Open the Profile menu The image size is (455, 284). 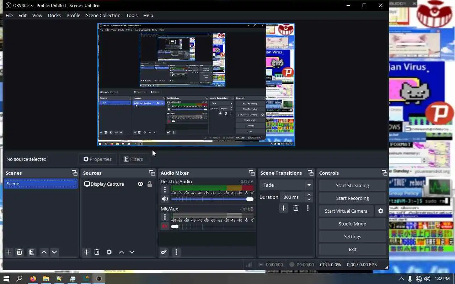tap(73, 15)
